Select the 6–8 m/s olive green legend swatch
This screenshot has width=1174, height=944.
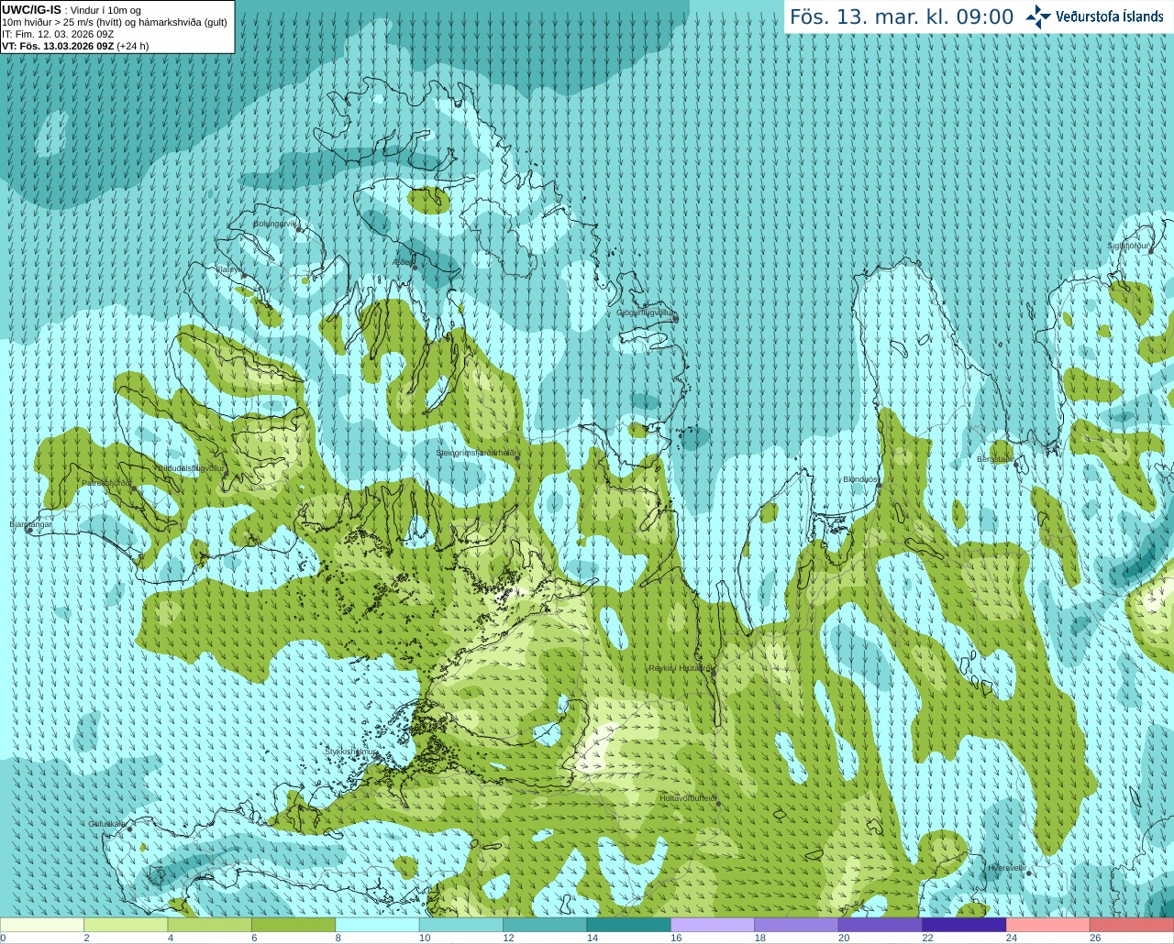click(293, 925)
